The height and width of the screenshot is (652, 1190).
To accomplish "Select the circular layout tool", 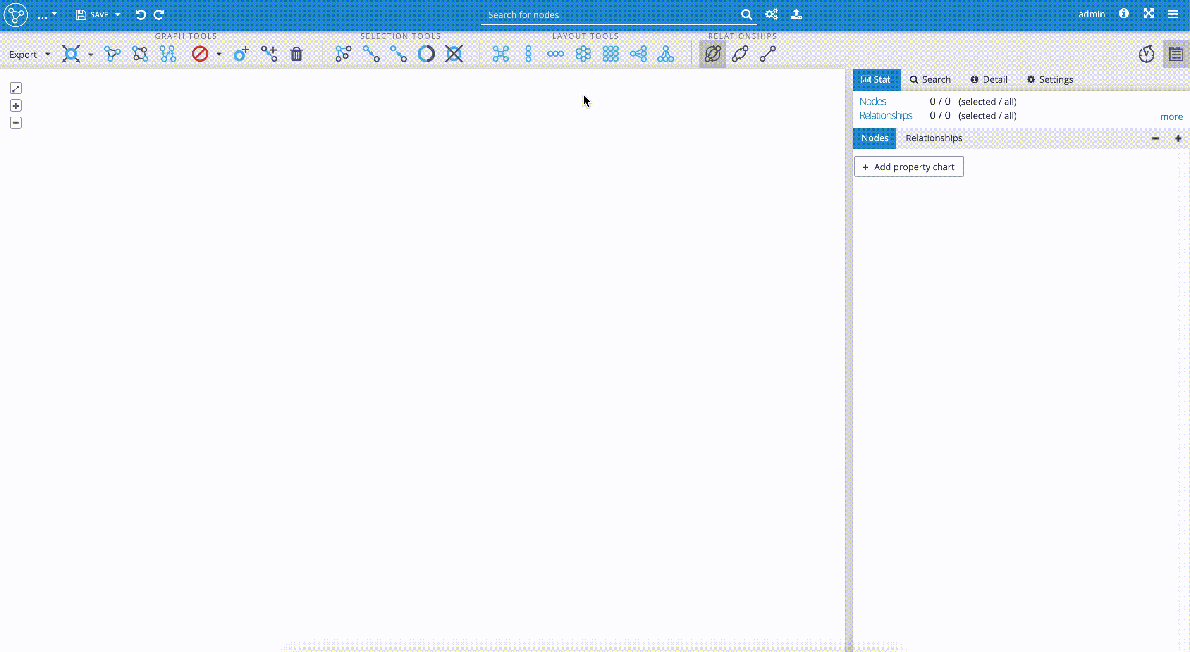I will [583, 54].
